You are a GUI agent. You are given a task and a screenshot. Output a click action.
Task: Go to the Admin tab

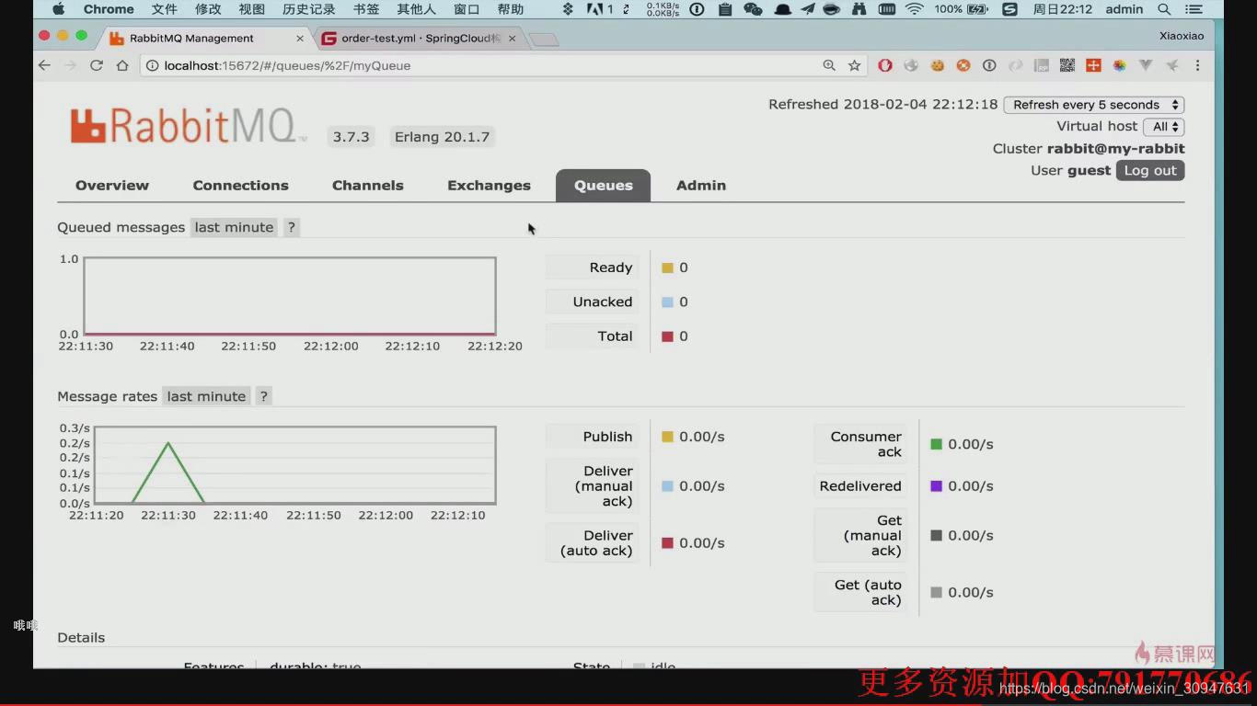(701, 185)
